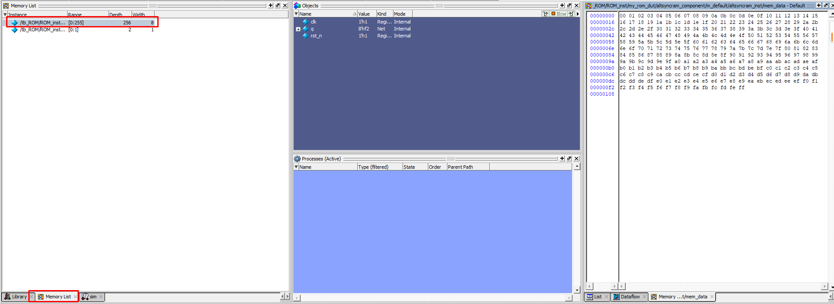
Task: Click the Mode column header in Objects
Action: click(x=402, y=14)
